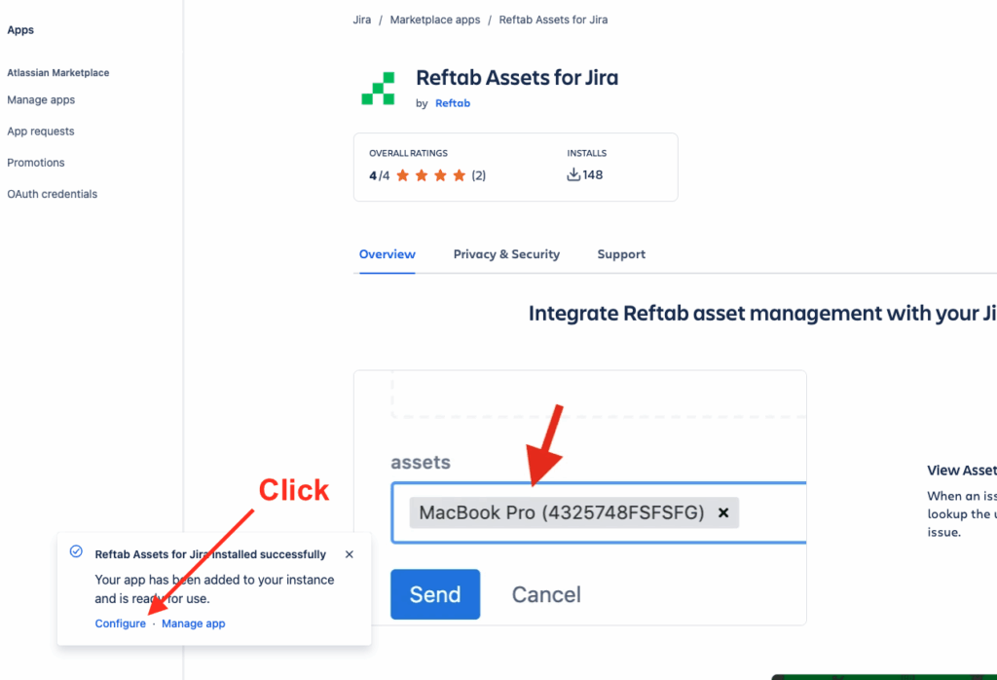Navigate to Marketplace apps via breadcrumb
Viewport: 997px width, 680px height.
[434, 19]
